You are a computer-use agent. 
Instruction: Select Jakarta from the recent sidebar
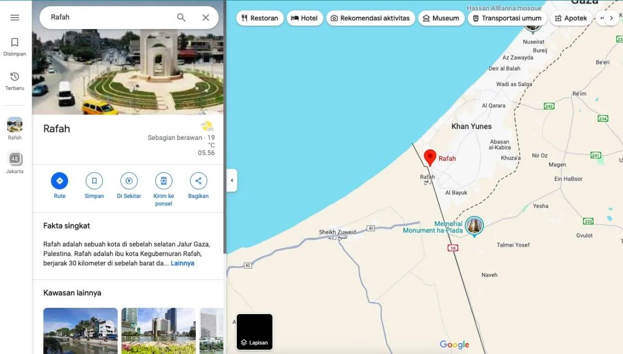click(15, 161)
